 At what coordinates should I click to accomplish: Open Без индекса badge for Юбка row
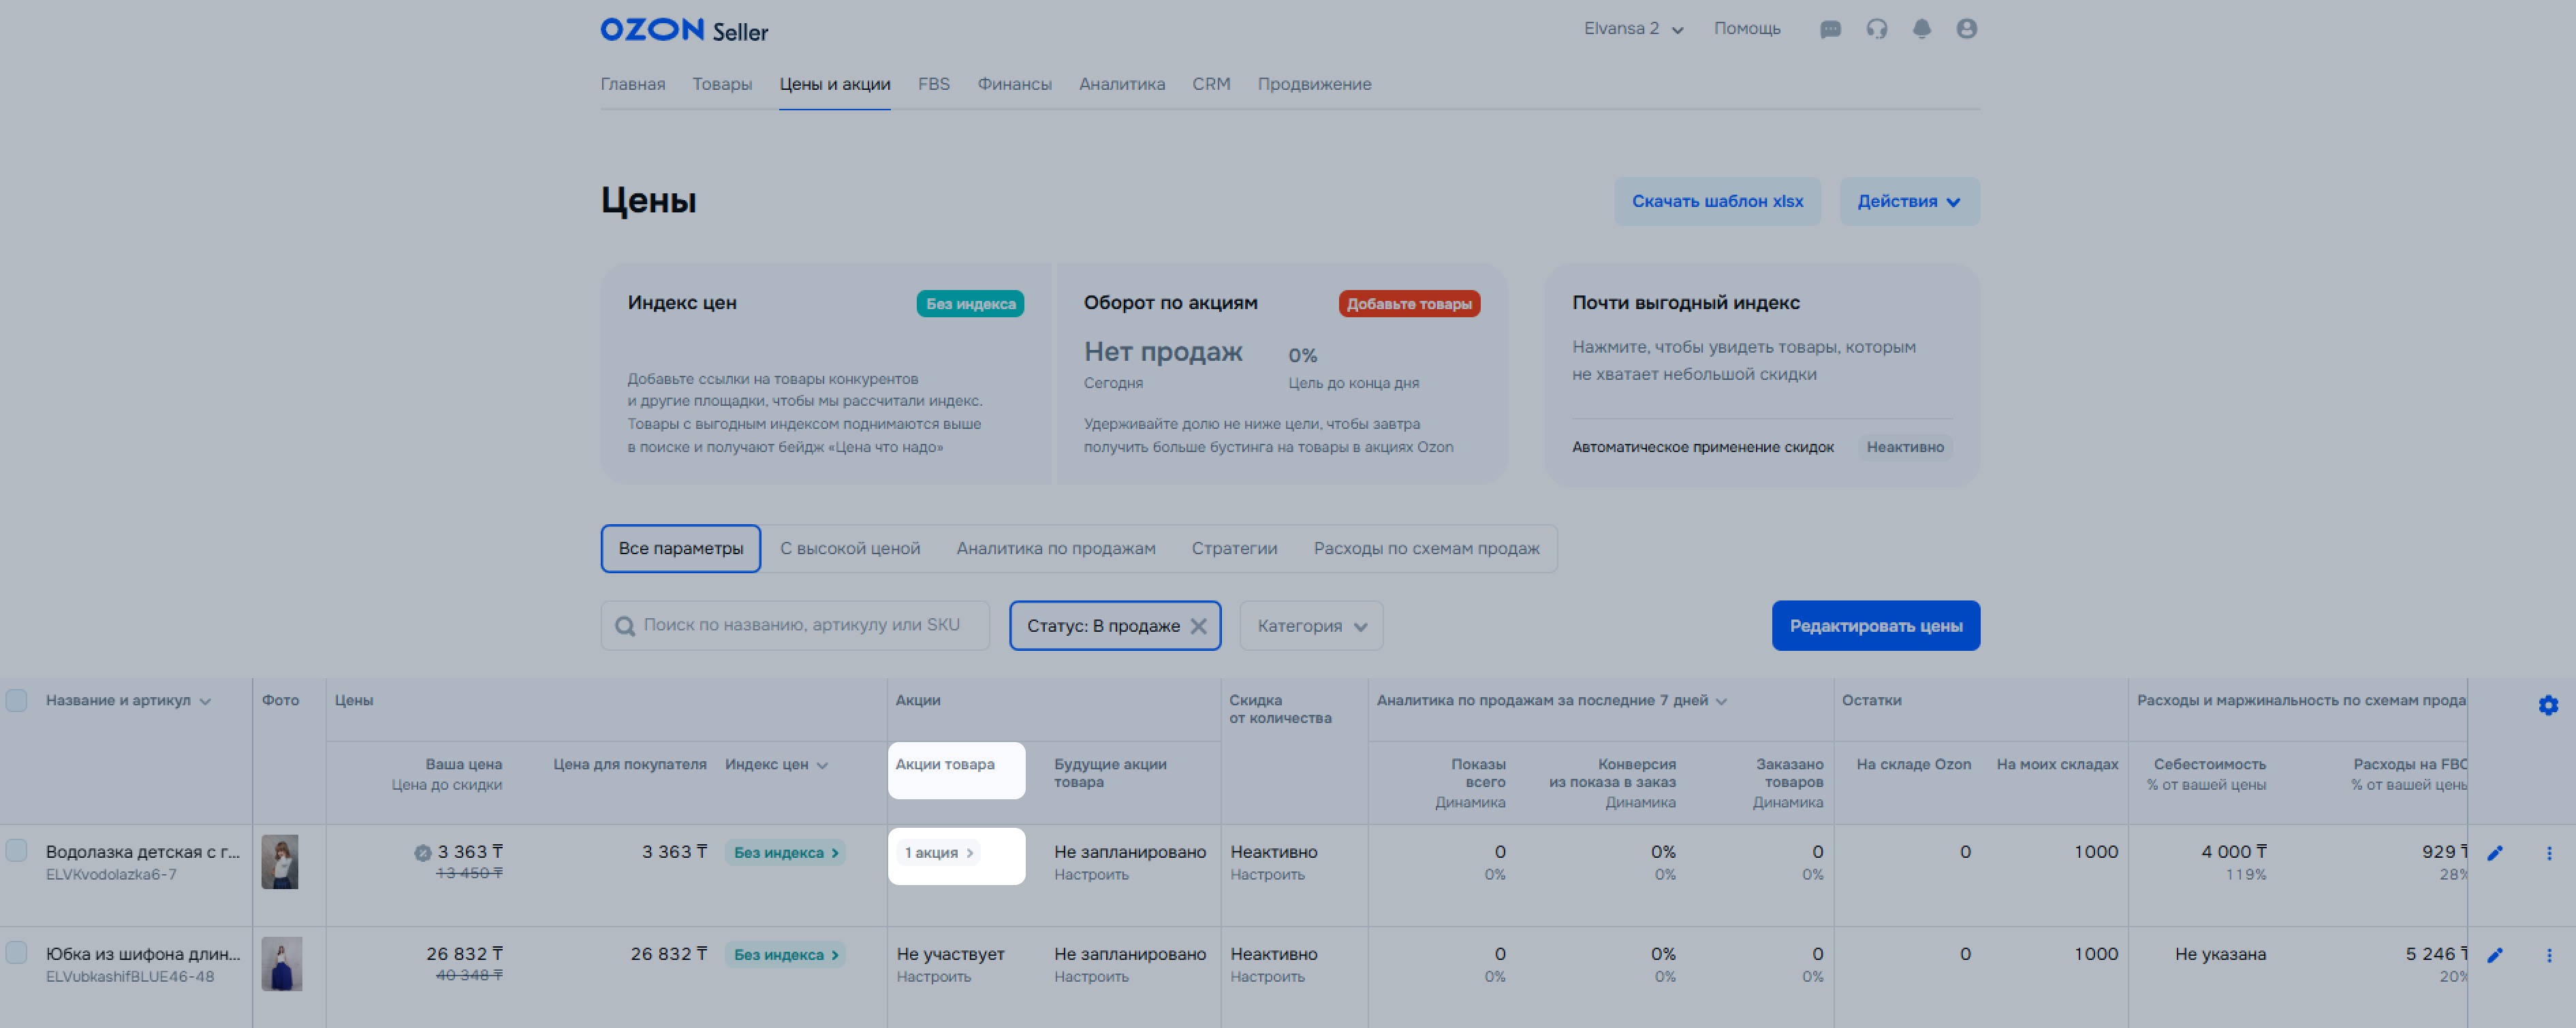pos(785,955)
